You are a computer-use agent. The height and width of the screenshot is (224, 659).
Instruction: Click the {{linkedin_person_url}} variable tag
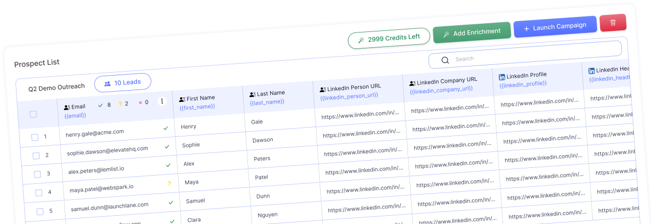point(349,96)
